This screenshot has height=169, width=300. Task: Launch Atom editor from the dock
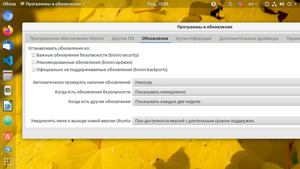tap(8, 121)
